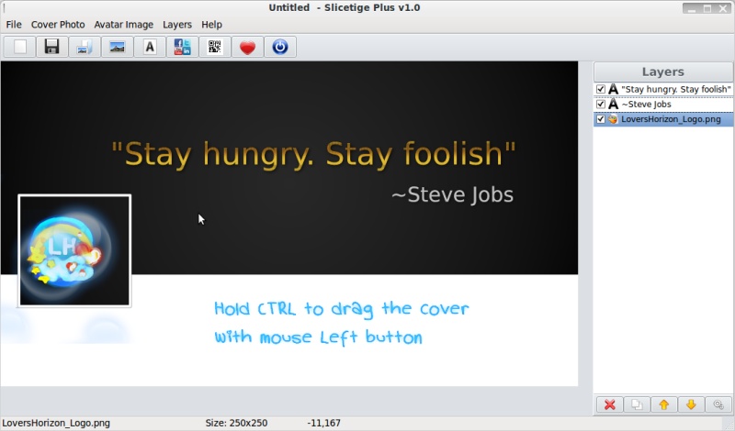The width and height of the screenshot is (735, 431).
Task: Click the Add text 'A' toolbar icon
Action: coord(150,47)
